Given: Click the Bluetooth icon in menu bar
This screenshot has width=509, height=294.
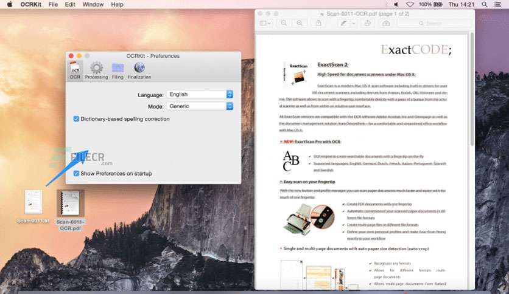Looking at the screenshot, I should tap(386, 4).
